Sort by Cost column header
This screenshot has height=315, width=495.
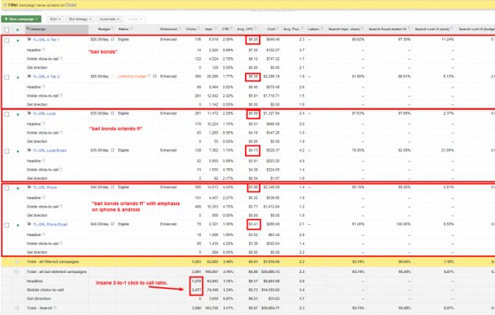271,29
